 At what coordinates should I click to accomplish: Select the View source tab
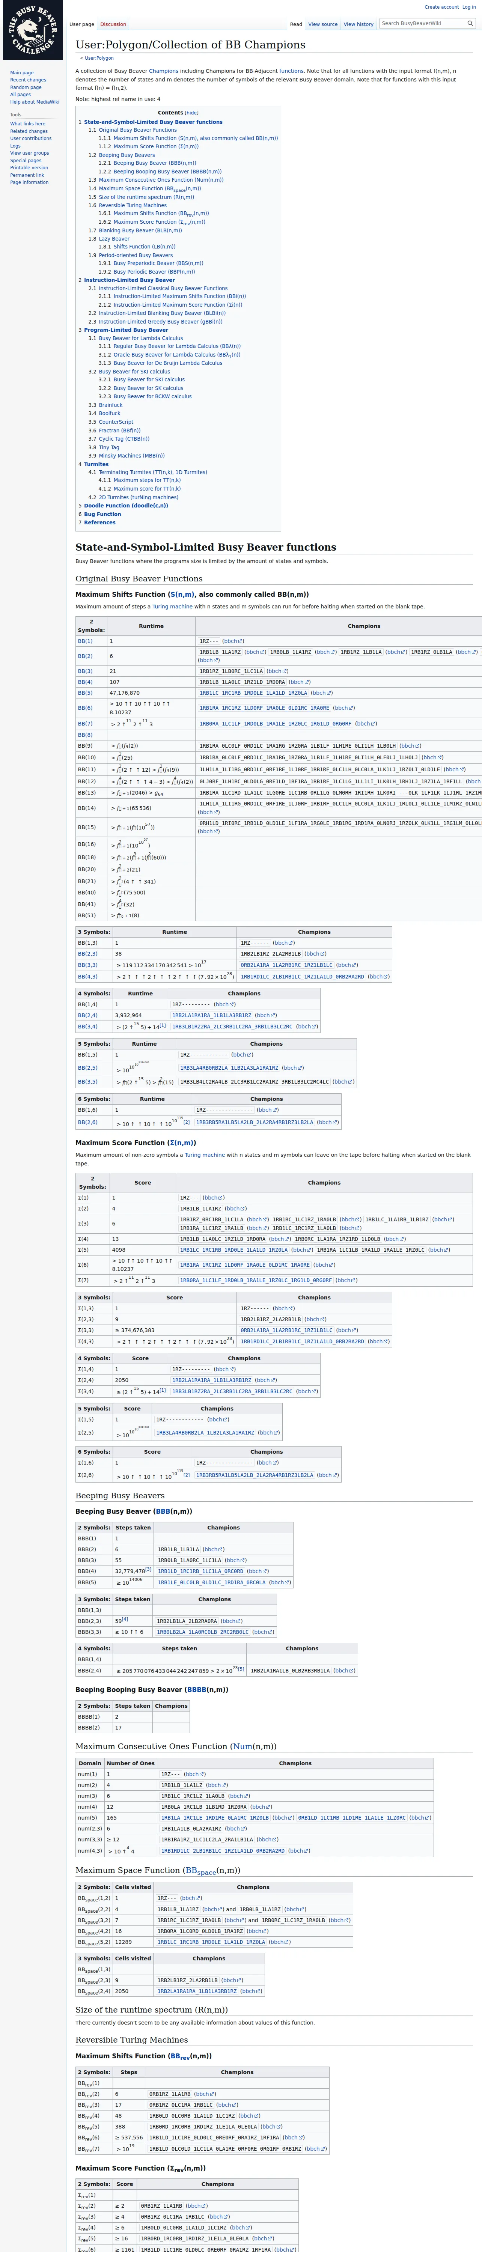point(323,24)
